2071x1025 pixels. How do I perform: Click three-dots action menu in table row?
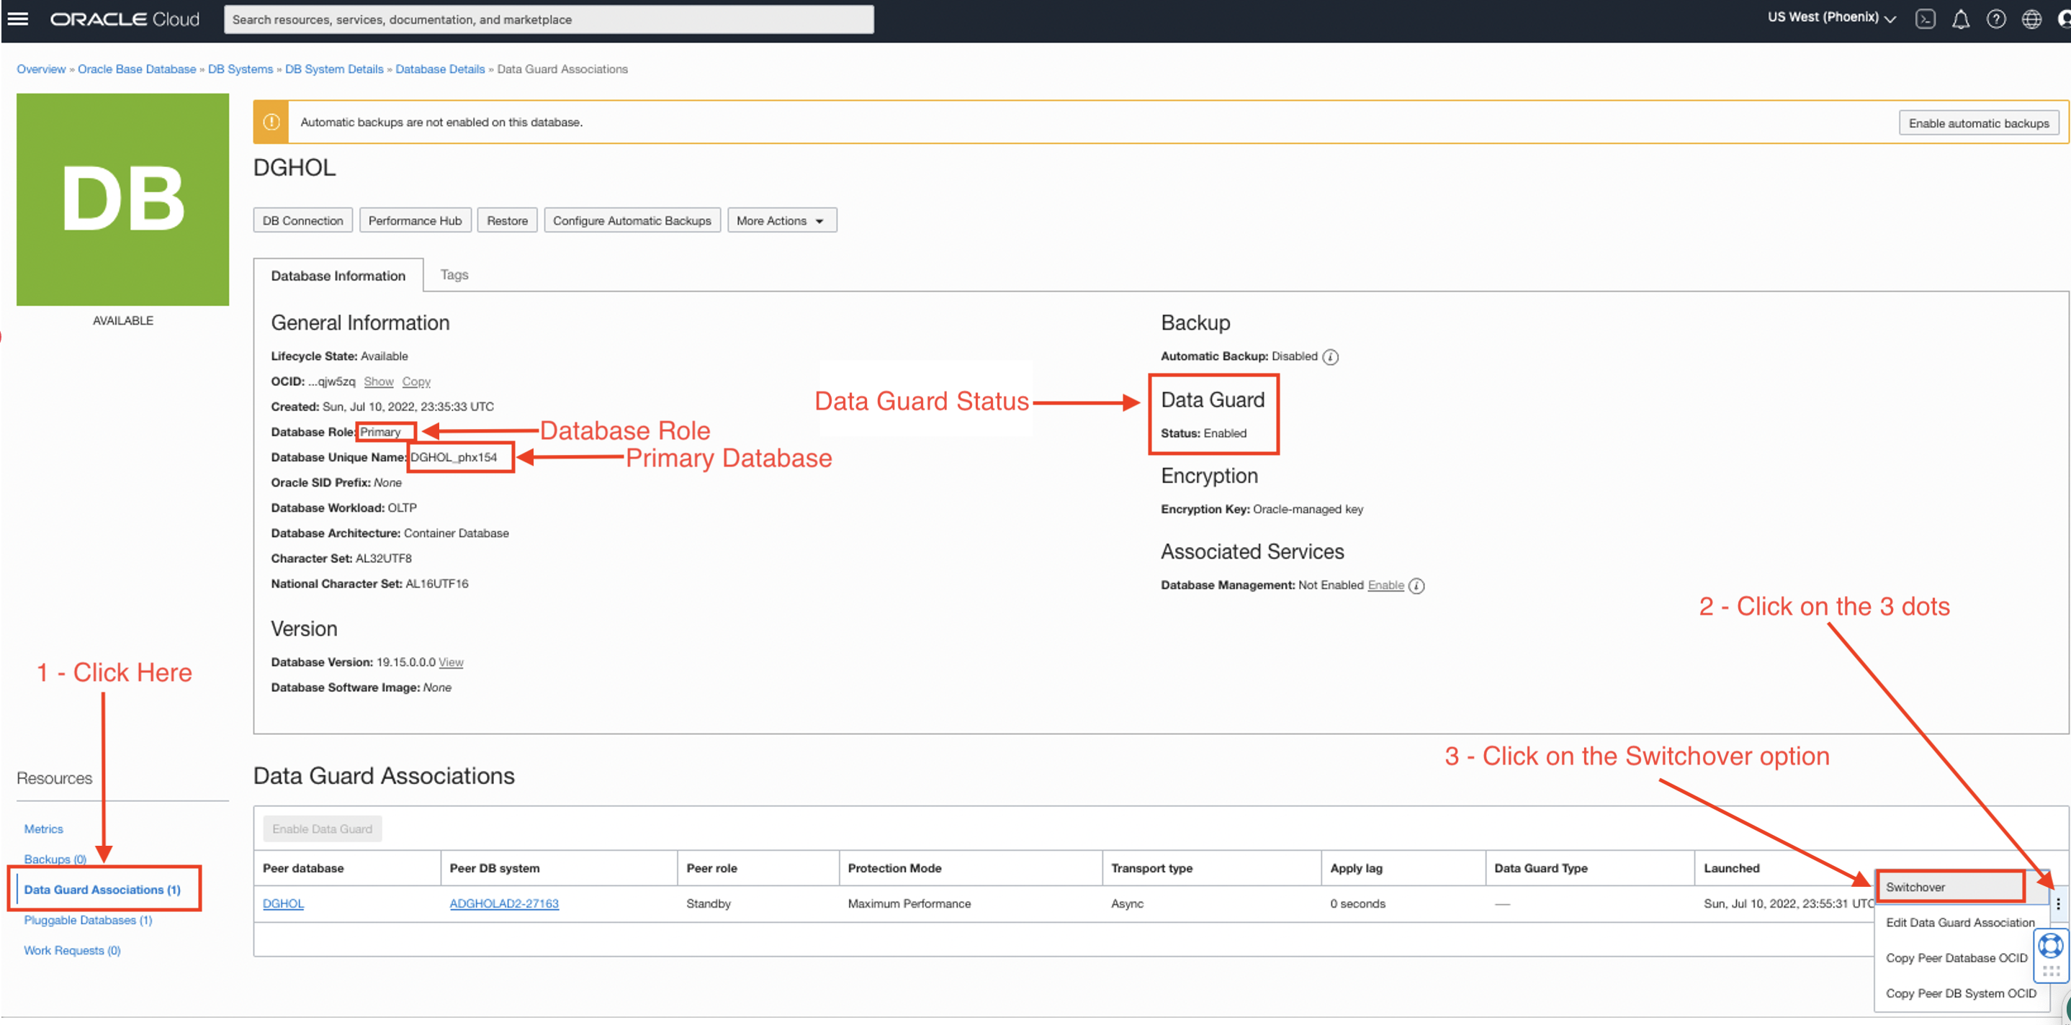pos(2057,903)
